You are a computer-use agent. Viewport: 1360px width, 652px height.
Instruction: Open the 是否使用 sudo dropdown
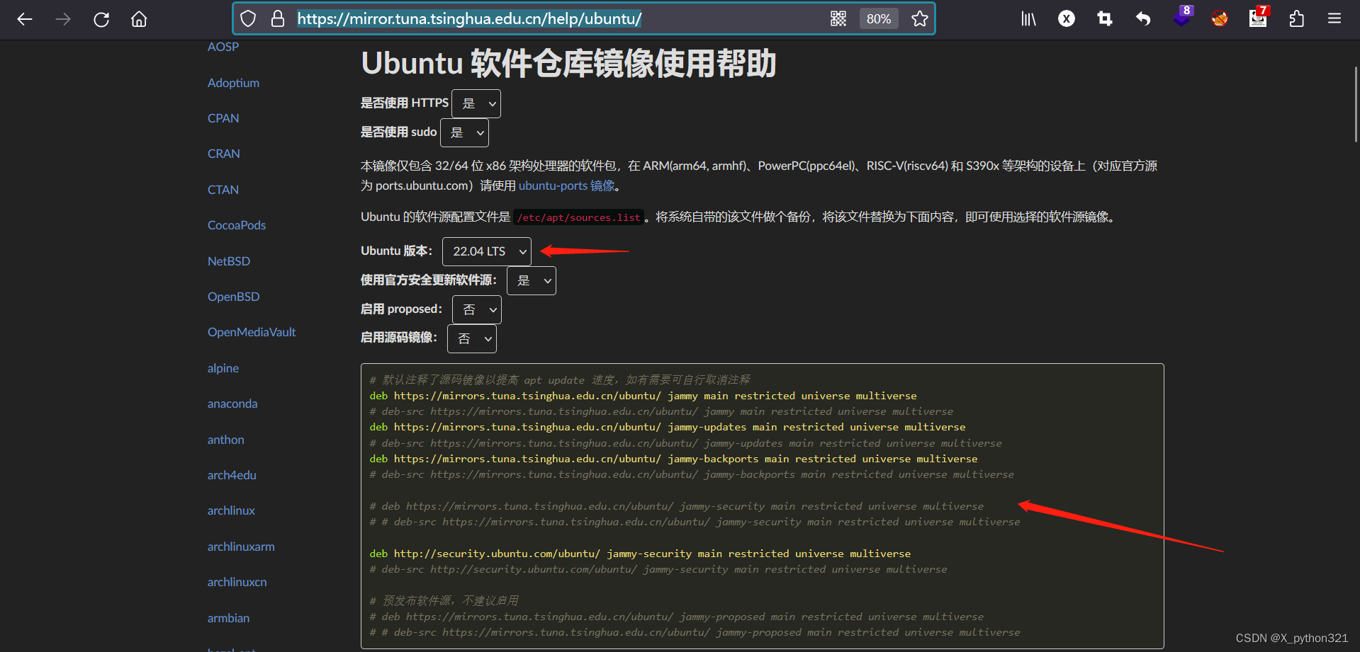(x=464, y=132)
